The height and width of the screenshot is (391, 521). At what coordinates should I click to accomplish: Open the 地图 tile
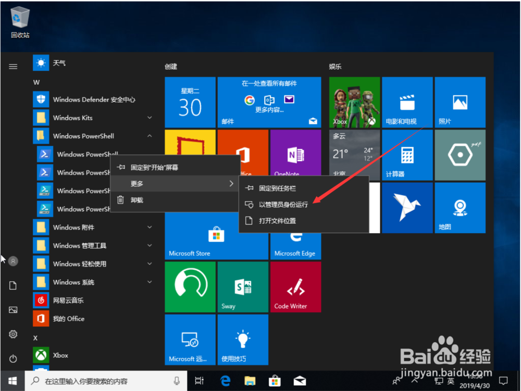(x=460, y=207)
